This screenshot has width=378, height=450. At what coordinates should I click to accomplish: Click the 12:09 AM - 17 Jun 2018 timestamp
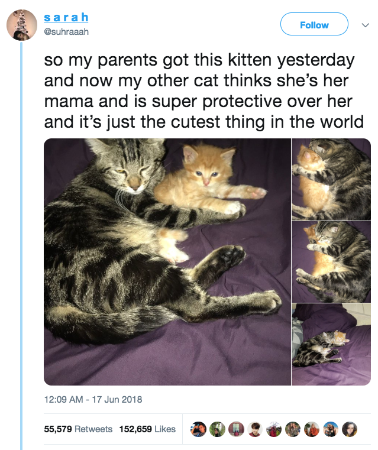click(93, 399)
